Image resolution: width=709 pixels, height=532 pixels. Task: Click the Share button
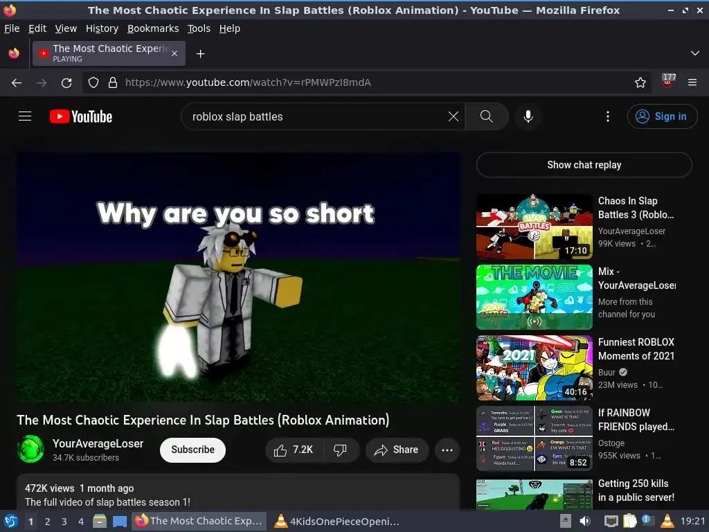click(x=397, y=450)
